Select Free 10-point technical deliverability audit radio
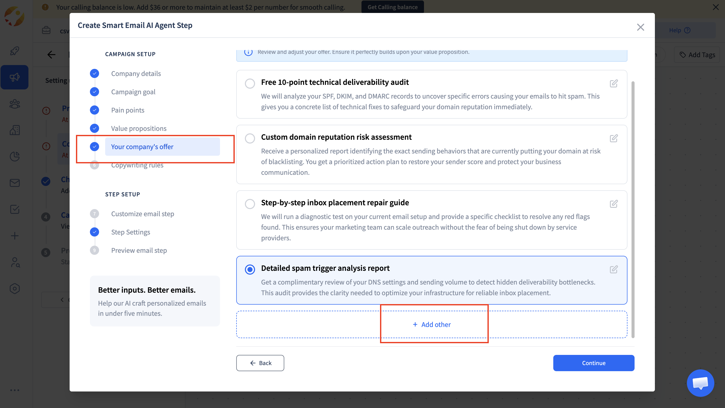The image size is (725, 408). coord(250,84)
